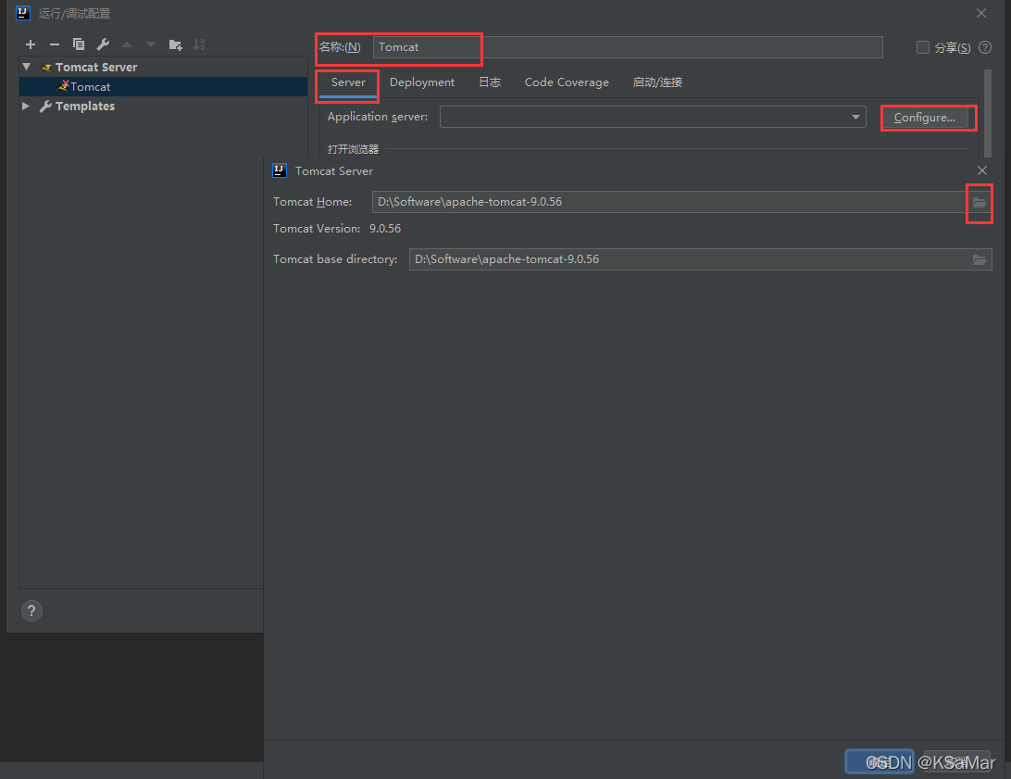Click the Tomcat Version value 9.0.56
The image size is (1011, 779).
pos(385,229)
